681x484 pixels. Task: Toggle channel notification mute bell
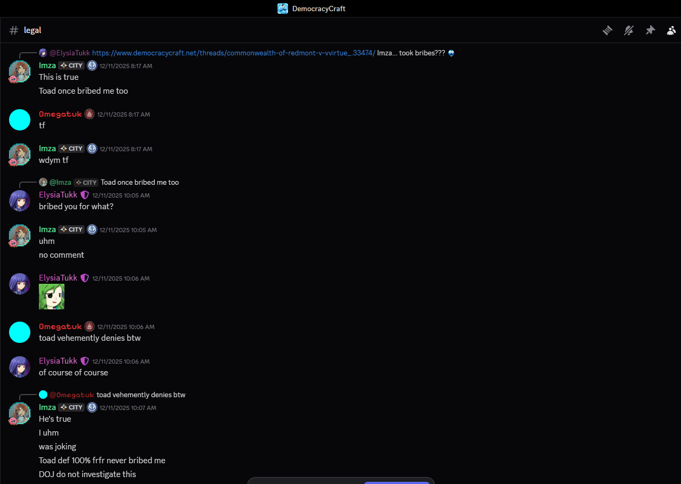click(629, 30)
